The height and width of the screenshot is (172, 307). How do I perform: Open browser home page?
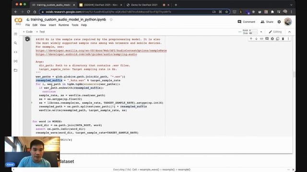click(35, 12)
